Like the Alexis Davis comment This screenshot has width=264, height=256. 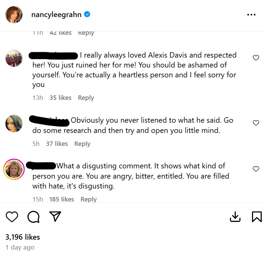[x=256, y=58]
